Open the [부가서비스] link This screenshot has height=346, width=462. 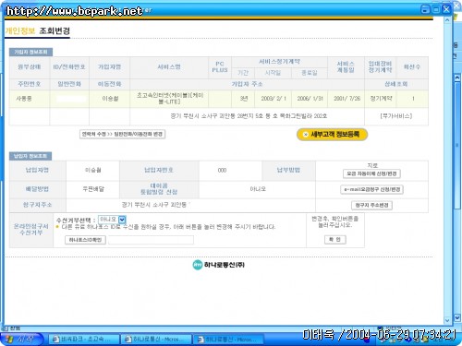click(x=396, y=116)
